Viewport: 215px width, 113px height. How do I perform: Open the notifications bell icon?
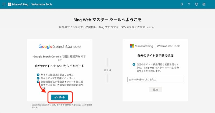(182, 4)
